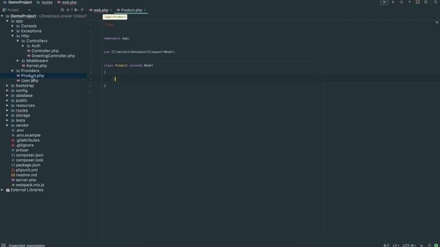Expand the vendor folder
440x247 pixels.
pos(8,125)
